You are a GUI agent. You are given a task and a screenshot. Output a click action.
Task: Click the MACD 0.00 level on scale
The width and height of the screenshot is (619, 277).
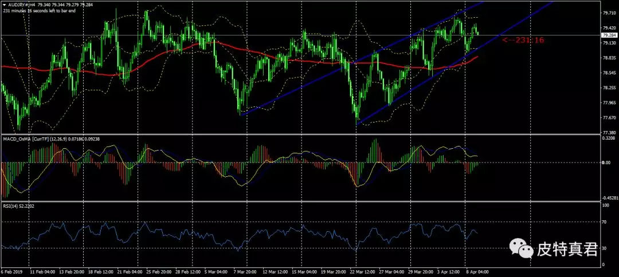click(606, 163)
